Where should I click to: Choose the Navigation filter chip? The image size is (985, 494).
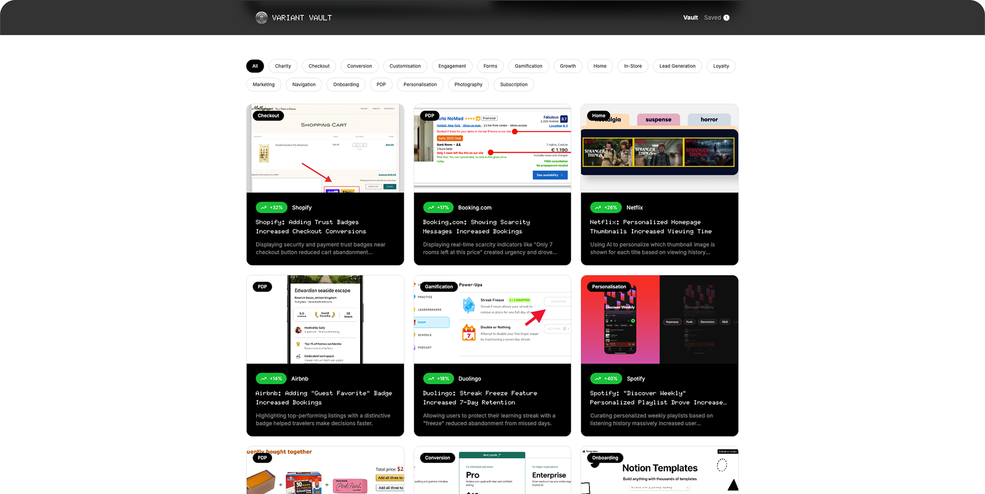pyautogui.click(x=304, y=85)
